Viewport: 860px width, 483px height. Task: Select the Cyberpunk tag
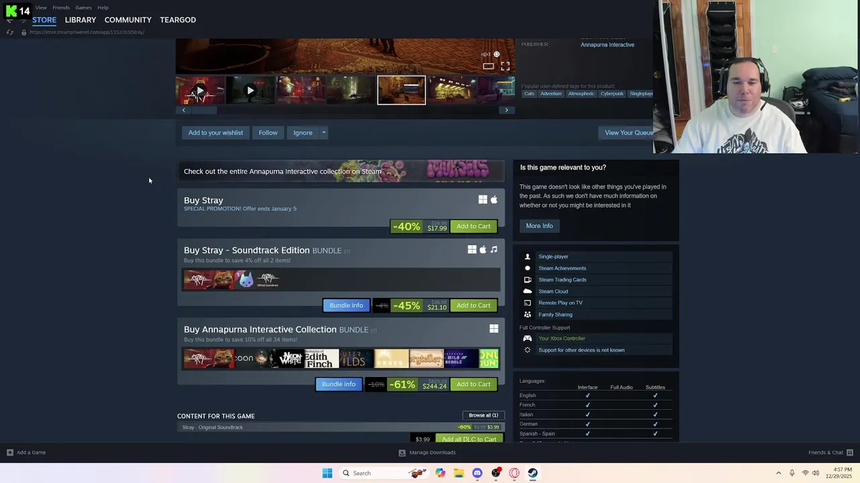pyautogui.click(x=612, y=94)
